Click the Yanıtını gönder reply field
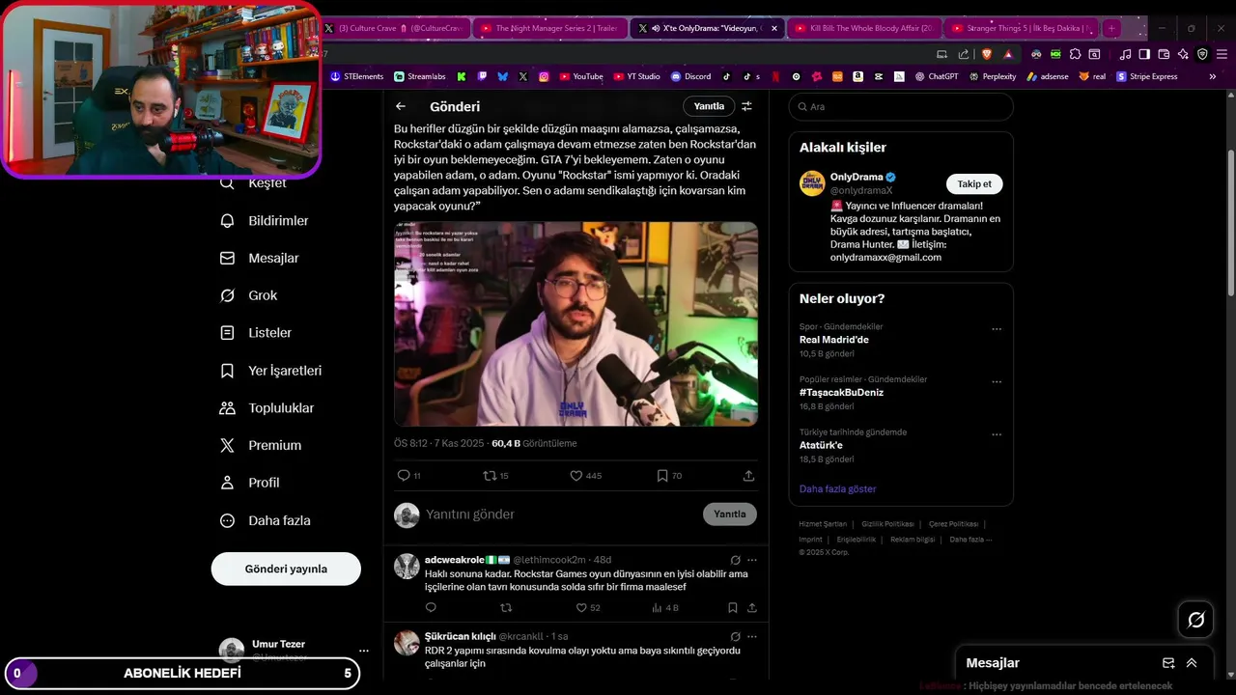 click(560, 514)
